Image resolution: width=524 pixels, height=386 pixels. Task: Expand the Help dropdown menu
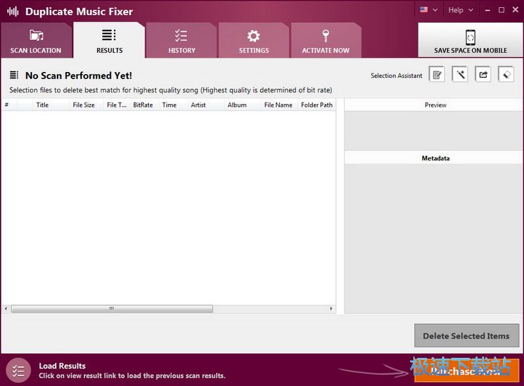(x=460, y=10)
